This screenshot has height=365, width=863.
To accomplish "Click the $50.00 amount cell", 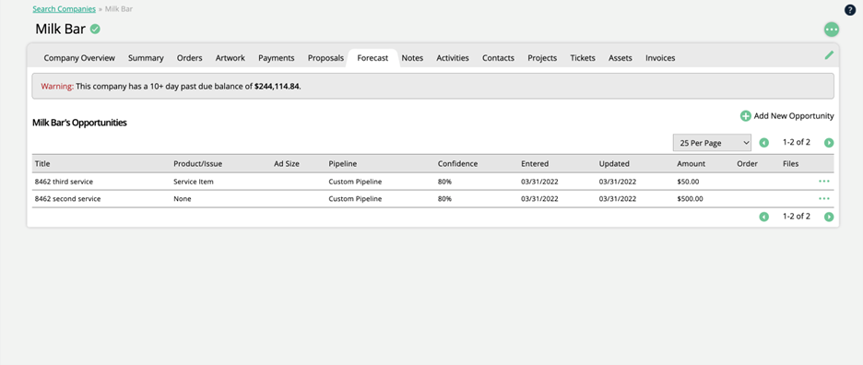I will [x=688, y=182].
